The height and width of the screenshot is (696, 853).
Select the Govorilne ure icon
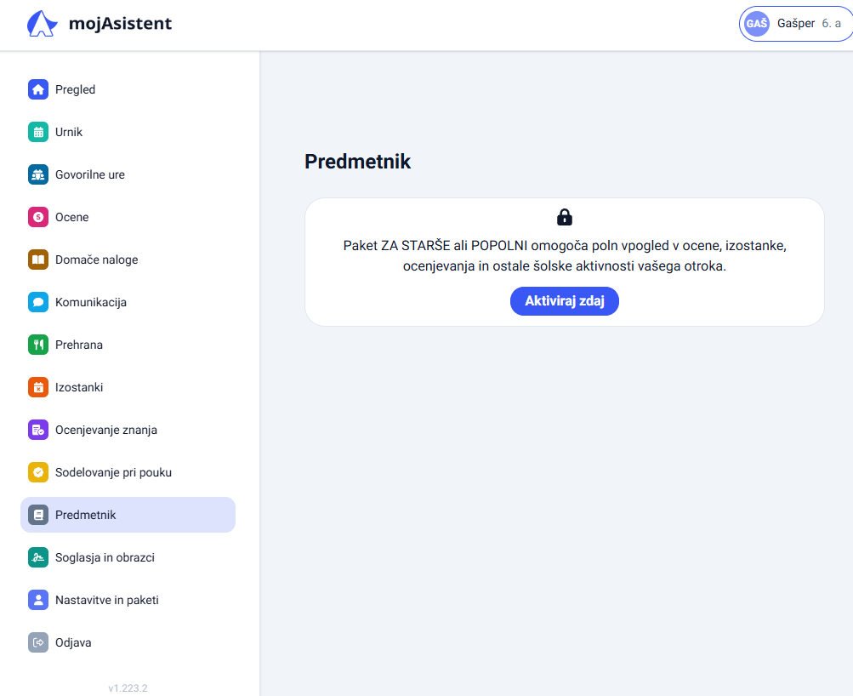[x=38, y=174]
